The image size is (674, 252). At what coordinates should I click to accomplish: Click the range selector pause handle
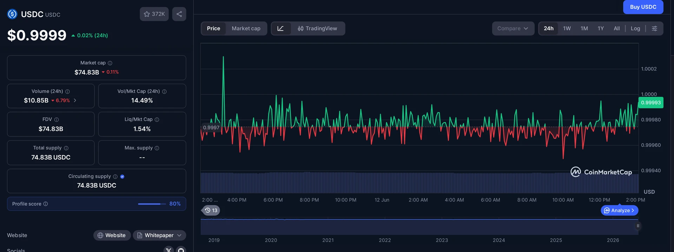point(638,226)
